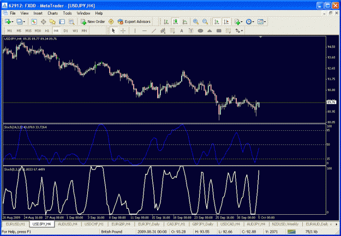
Task: Open the Data Window crosshair icon
Action: click(x=44, y=22)
